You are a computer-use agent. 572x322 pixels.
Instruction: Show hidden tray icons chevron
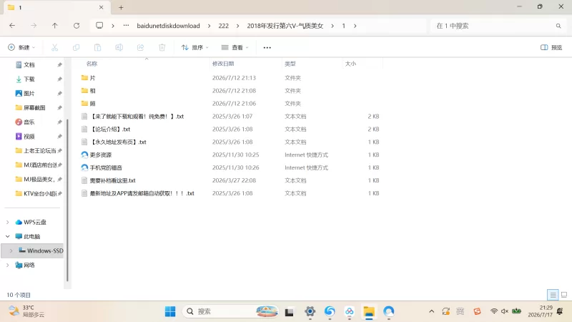432,311
